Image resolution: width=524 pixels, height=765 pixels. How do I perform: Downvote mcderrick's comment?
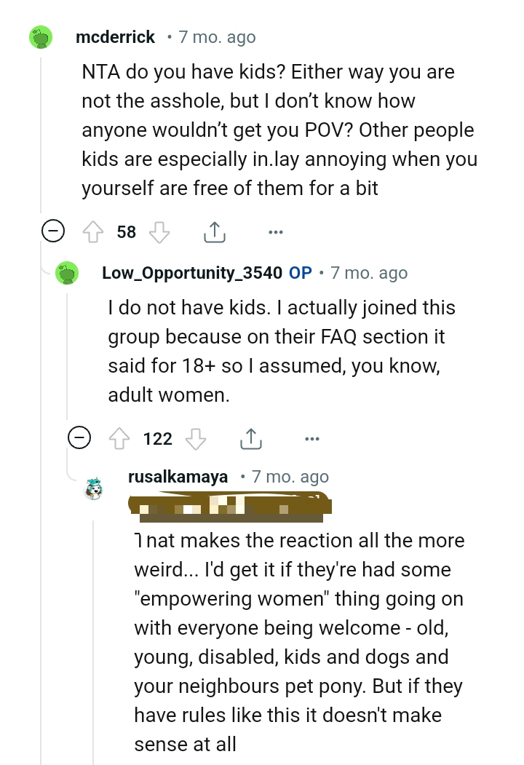[x=159, y=232]
